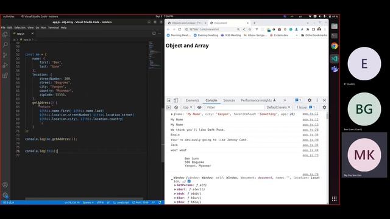Open the Default levels dropdown
This screenshot has height=219, width=390.
point(278,108)
